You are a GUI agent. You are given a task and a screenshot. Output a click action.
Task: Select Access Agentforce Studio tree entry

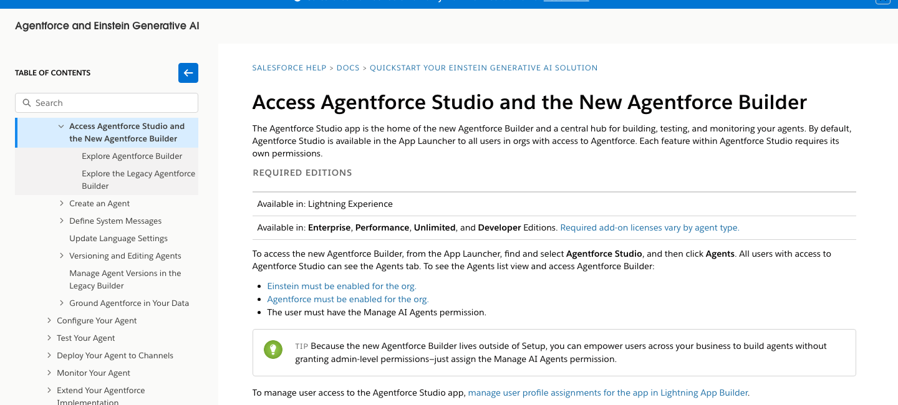click(x=127, y=133)
